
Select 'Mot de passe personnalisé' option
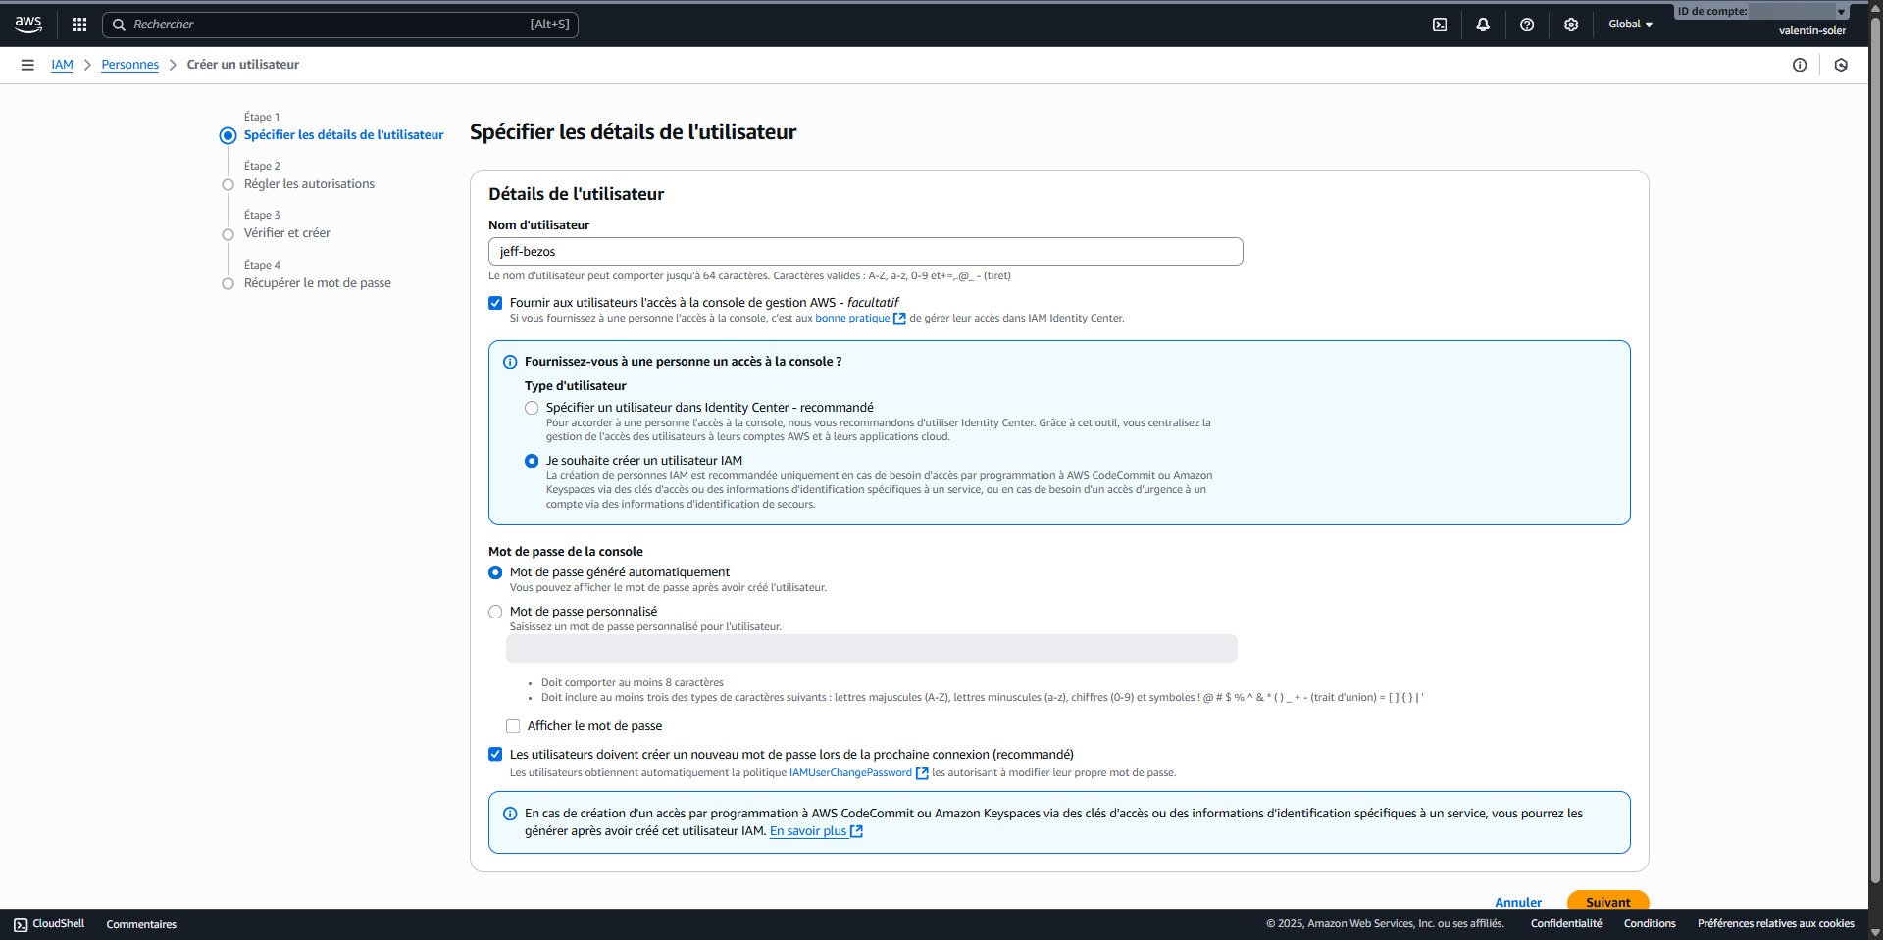coord(495,612)
